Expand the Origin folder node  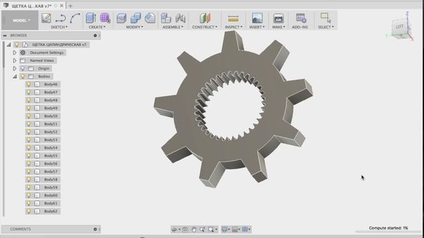click(15, 69)
